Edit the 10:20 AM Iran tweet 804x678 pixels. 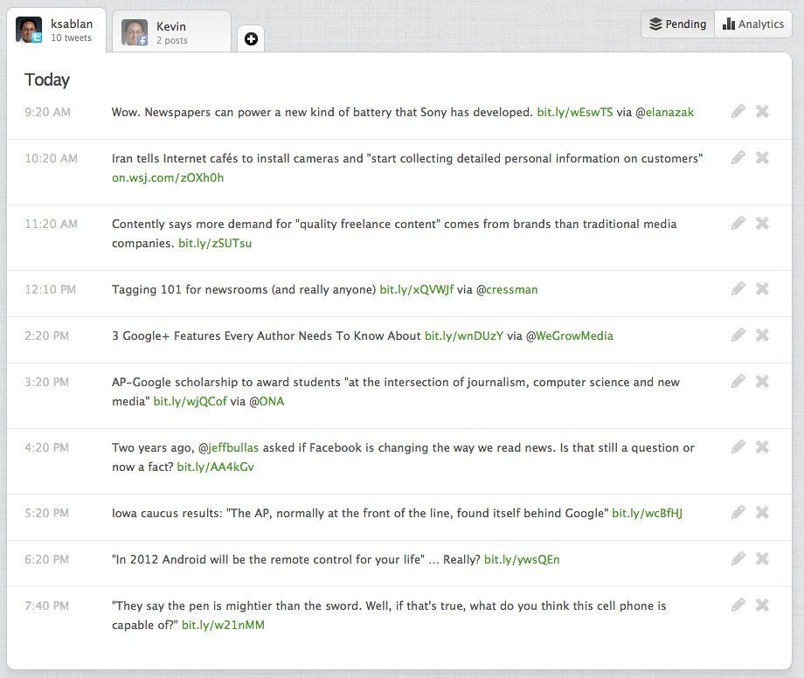pyautogui.click(x=738, y=157)
